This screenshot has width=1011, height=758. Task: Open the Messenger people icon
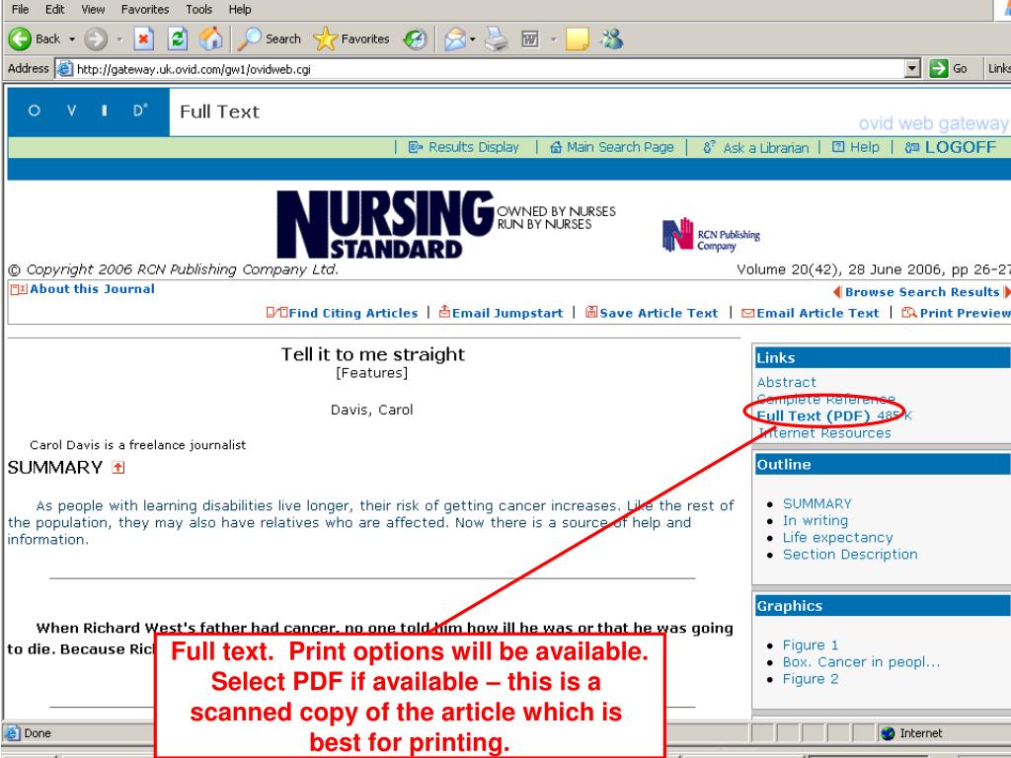[612, 39]
